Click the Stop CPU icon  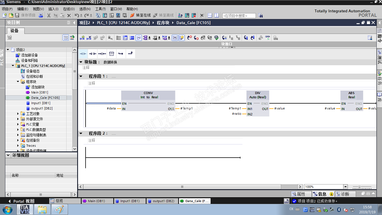coord(194,15)
